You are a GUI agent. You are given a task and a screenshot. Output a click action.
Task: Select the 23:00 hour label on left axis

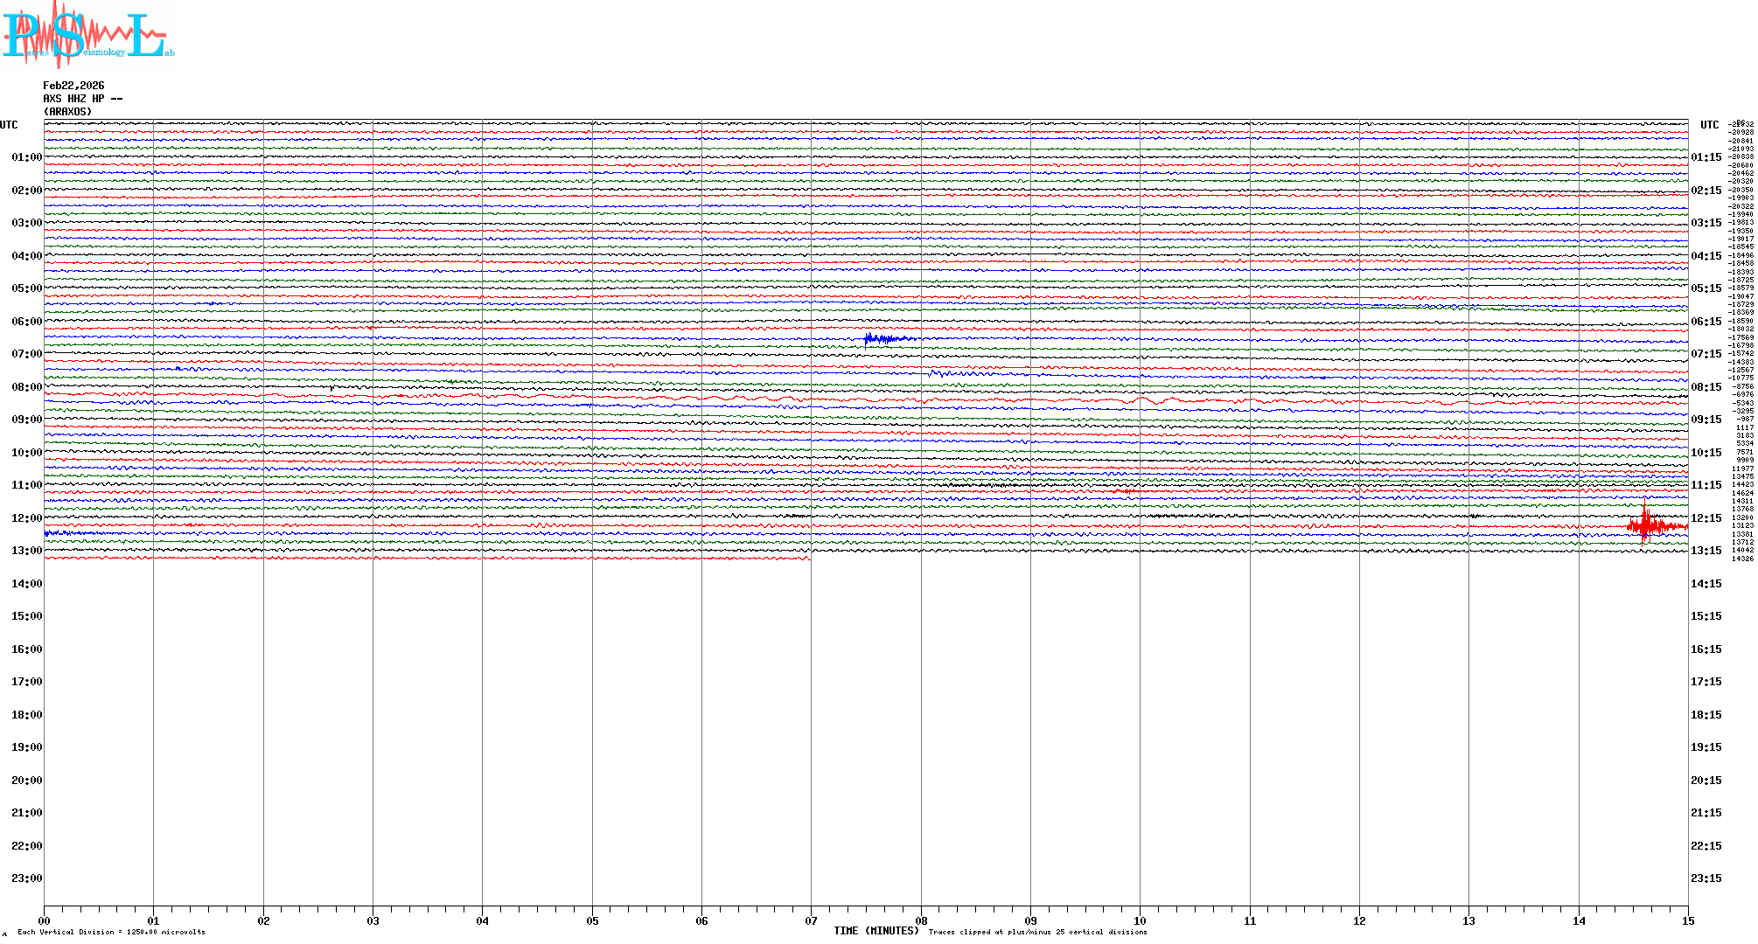pyautogui.click(x=26, y=878)
